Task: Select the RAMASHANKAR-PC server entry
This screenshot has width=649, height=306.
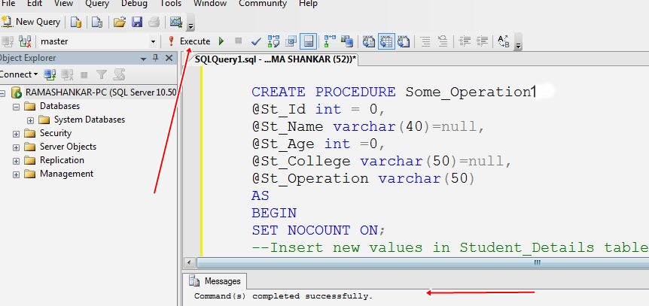Action: [x=101, y=92]
